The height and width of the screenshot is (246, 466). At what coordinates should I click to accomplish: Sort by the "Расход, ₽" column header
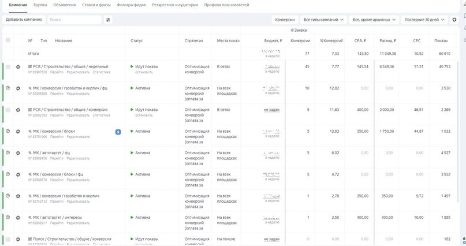387,40
